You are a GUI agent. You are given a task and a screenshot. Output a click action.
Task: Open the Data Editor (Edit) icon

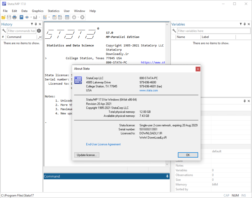54,17
